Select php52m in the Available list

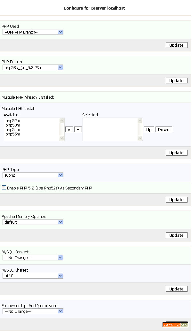[13, 121]
